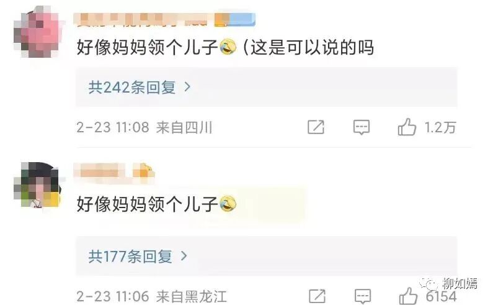Tap the repost icon on the Sichuan comment
This screenshot has height=305, width=493.
pos(316,127)
